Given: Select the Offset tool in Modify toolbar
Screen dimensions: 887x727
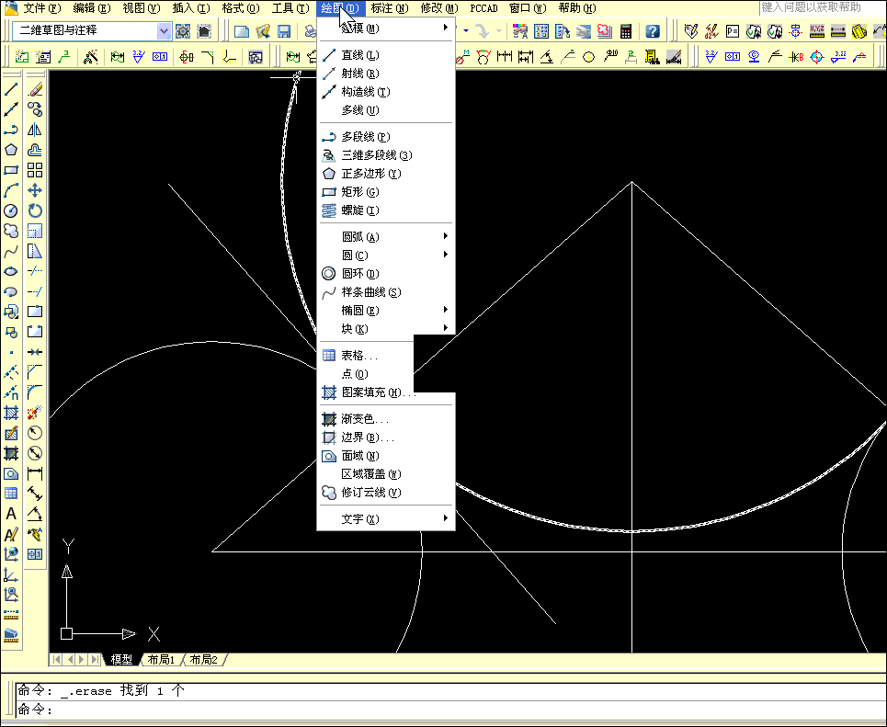Looking at the screenshot, I should pos(35,150).
